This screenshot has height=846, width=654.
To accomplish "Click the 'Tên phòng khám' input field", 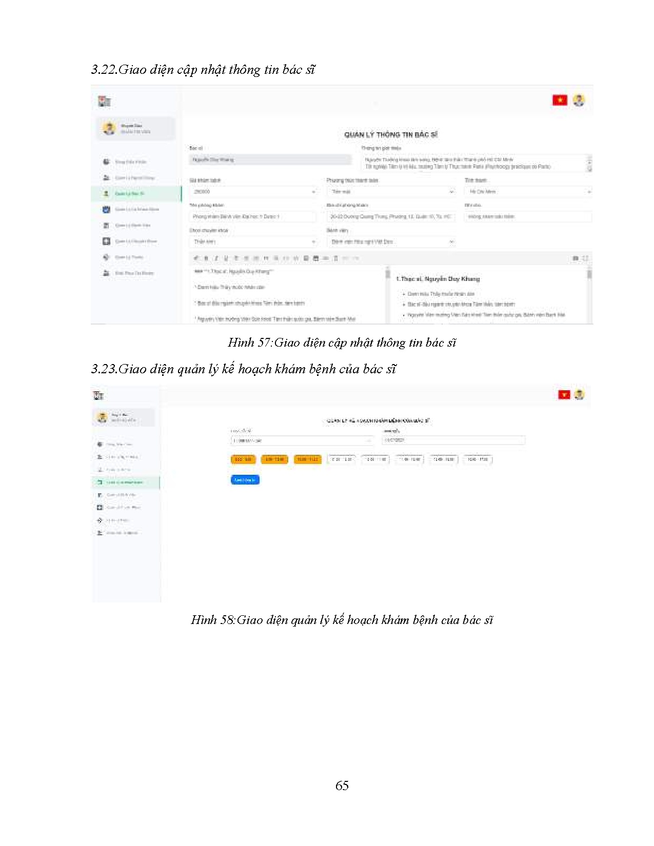I will 253,217.
